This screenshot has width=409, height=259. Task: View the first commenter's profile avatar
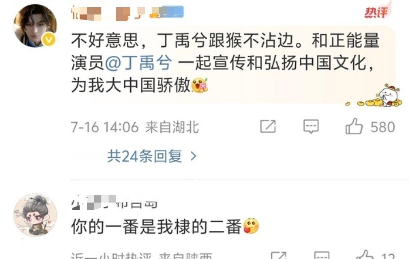tap(35, 26)
